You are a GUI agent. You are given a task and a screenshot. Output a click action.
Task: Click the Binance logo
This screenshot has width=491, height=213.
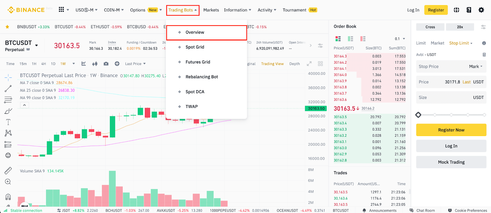click(26, 10)
